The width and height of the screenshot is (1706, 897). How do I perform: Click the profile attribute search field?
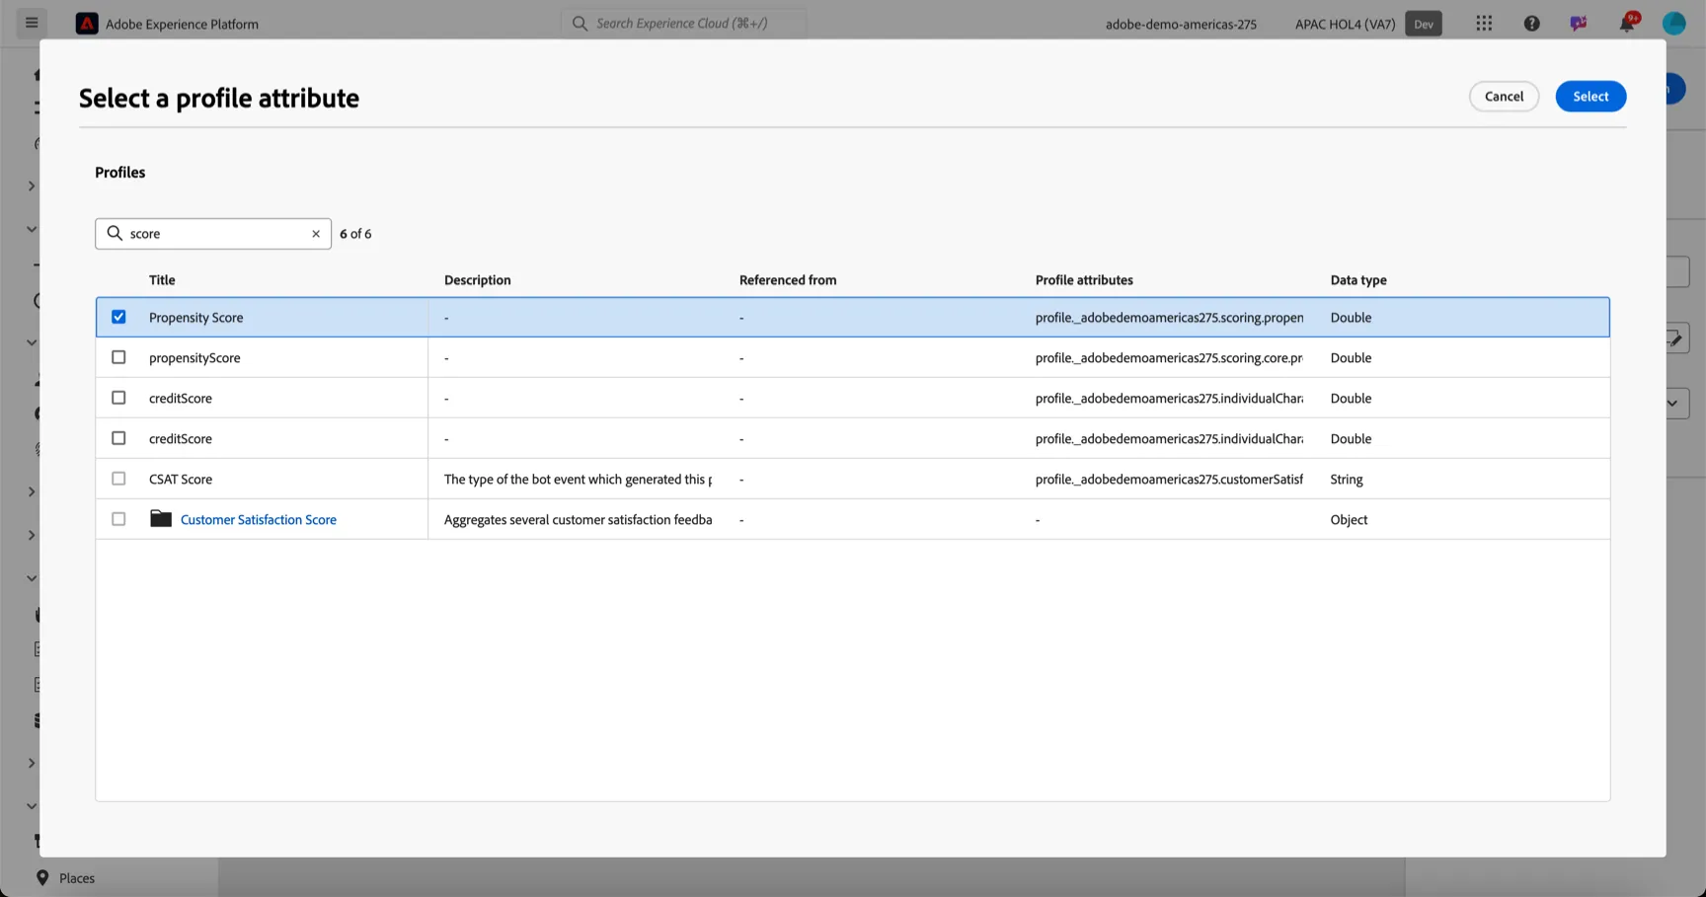coord(213,234)
